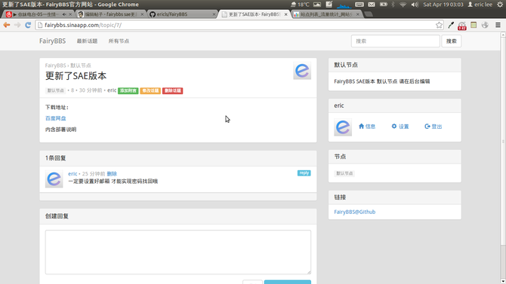Click the eric username link on the reply
This screenshot has height=284, width=506.
tap(73, 173)
